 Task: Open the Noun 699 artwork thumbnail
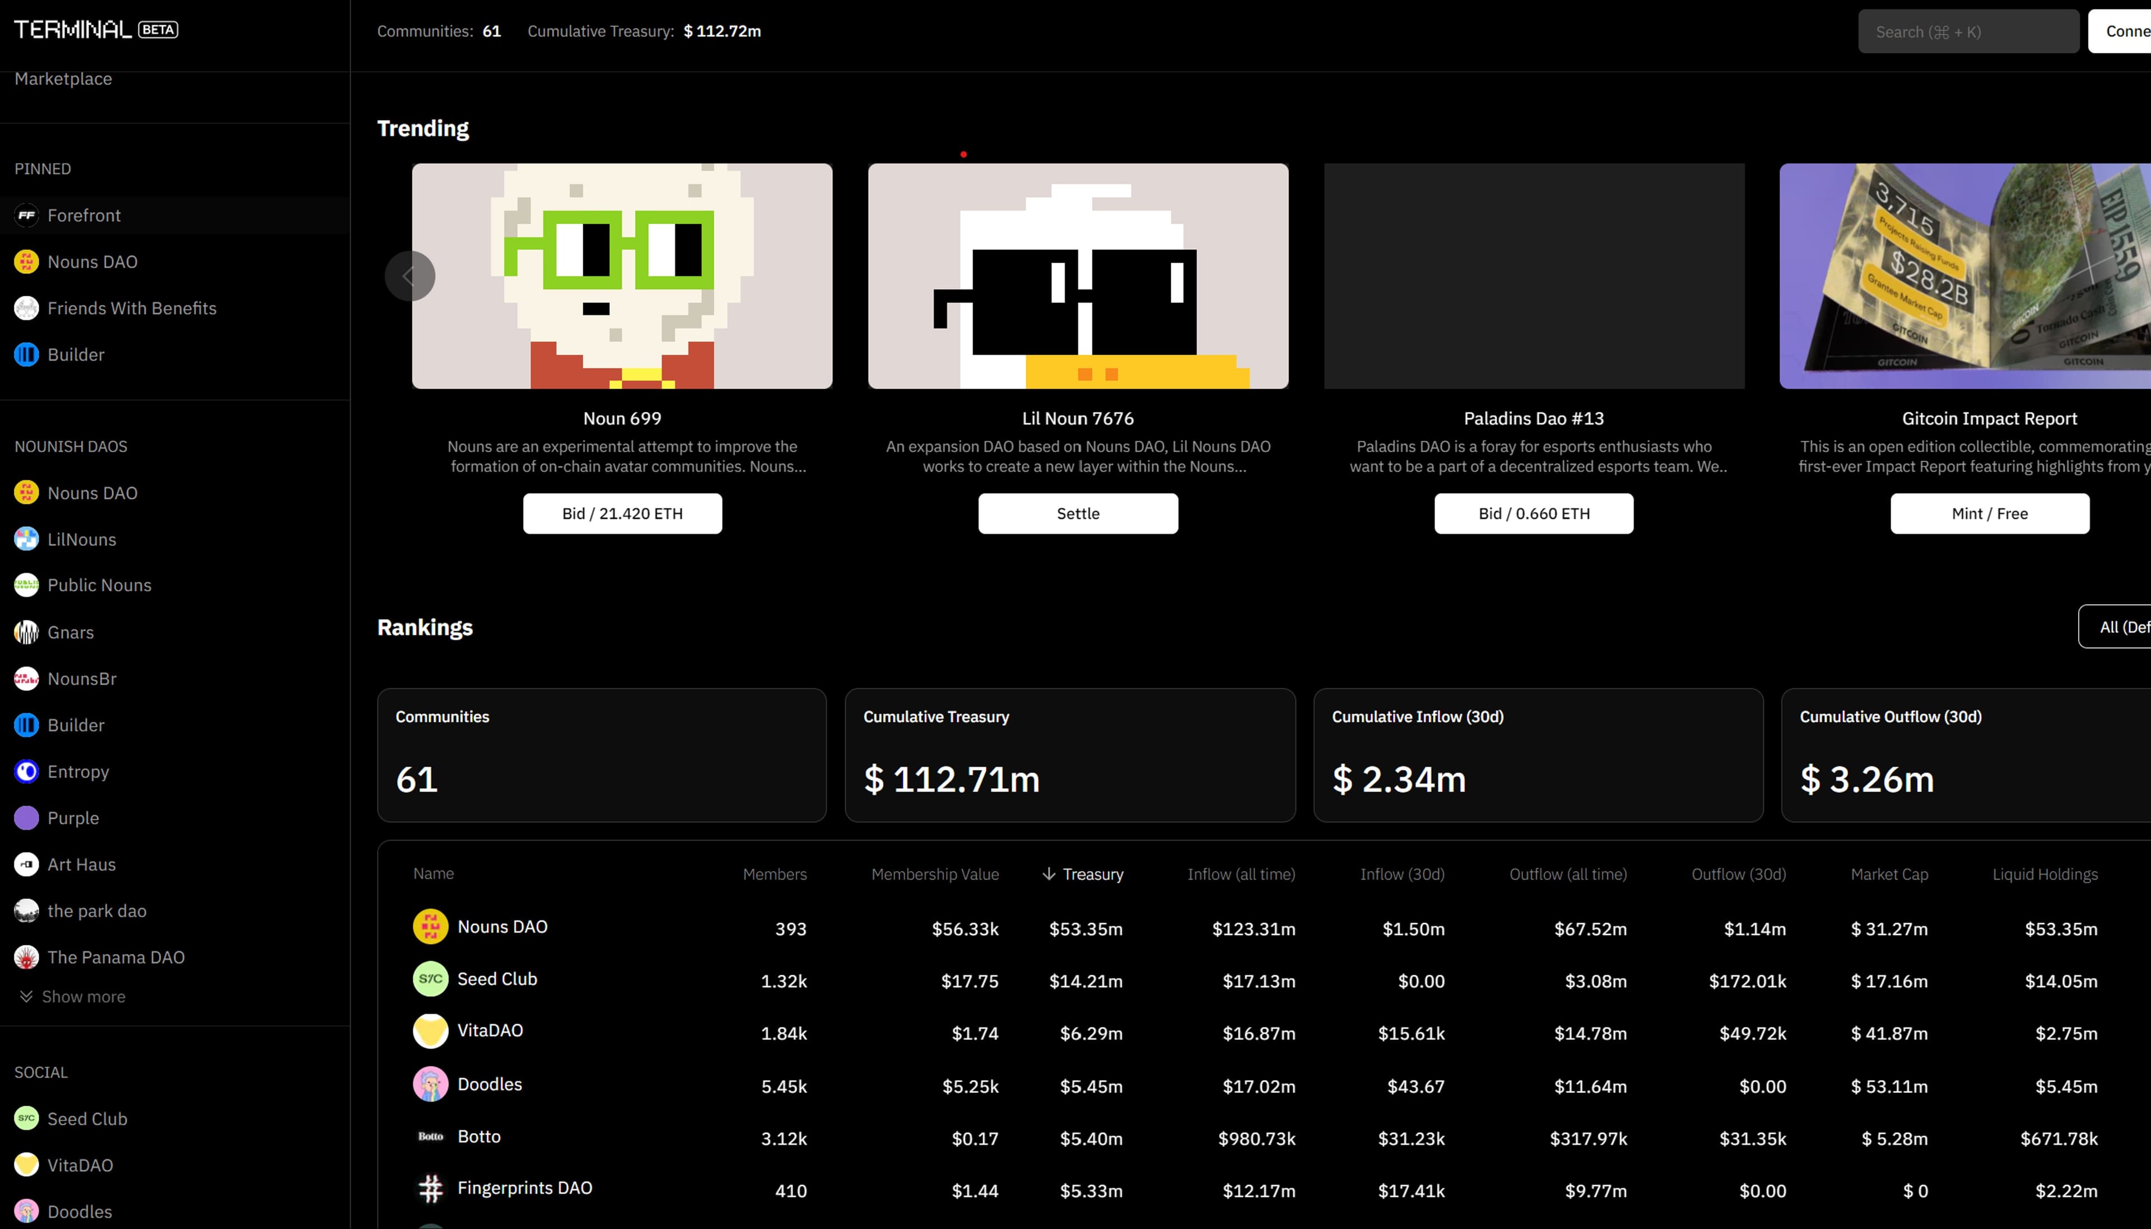click(x=622, y=276)
